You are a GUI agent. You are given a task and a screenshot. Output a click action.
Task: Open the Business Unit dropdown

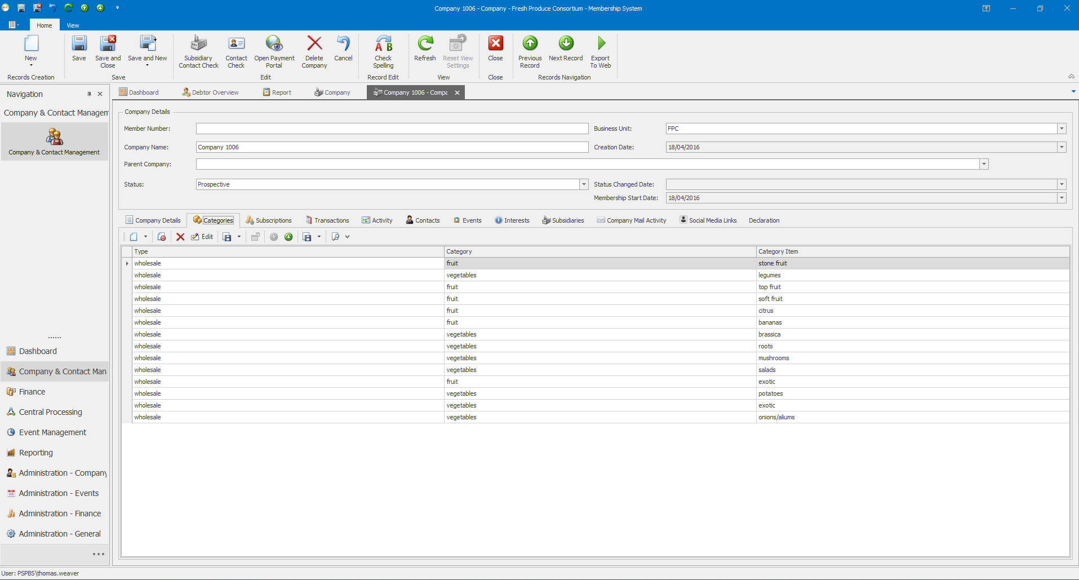[x=1062, y=129]
